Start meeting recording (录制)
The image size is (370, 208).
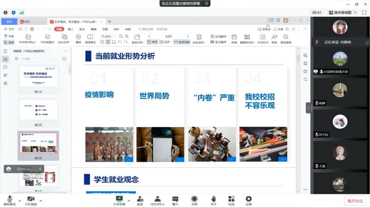point(194,201)
